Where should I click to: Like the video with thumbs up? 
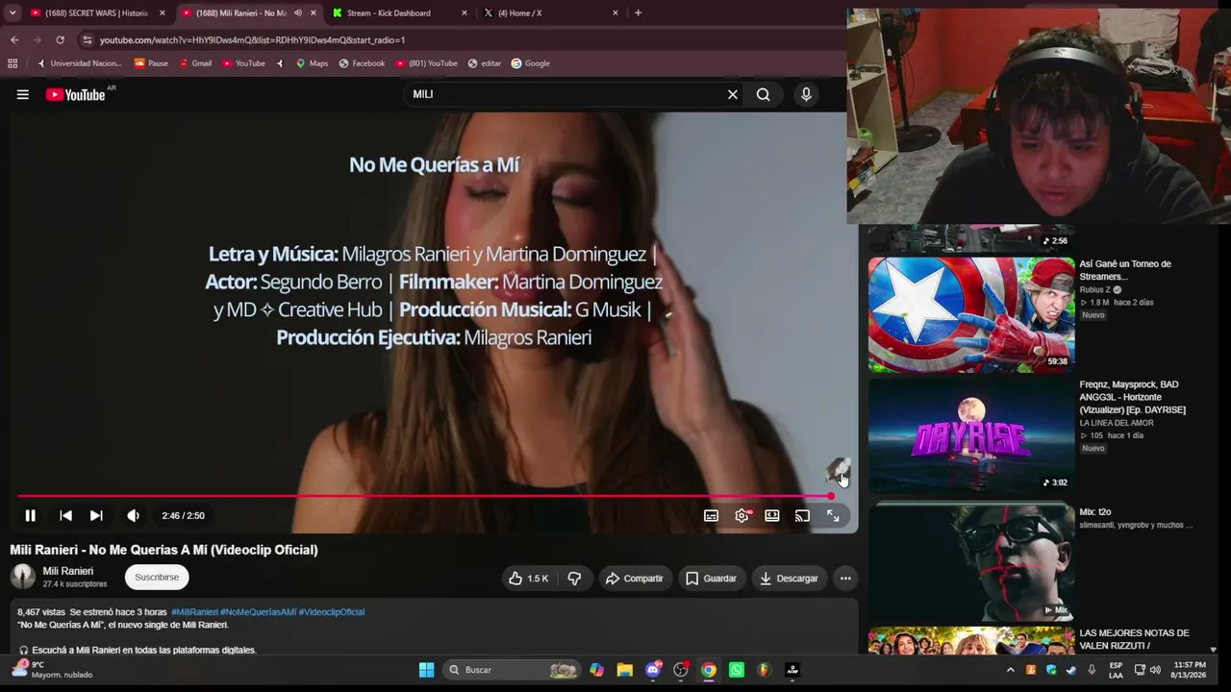pos(529,579)
